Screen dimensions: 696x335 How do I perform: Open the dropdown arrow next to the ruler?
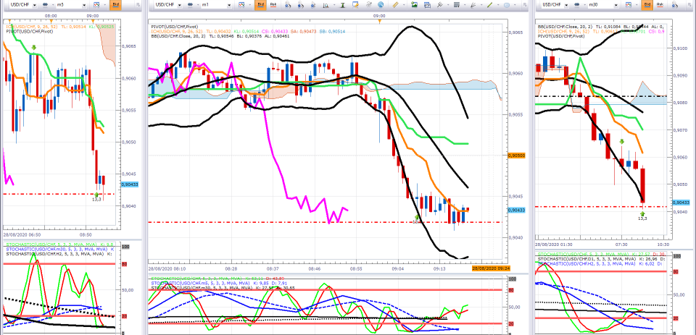click(404, 4)
